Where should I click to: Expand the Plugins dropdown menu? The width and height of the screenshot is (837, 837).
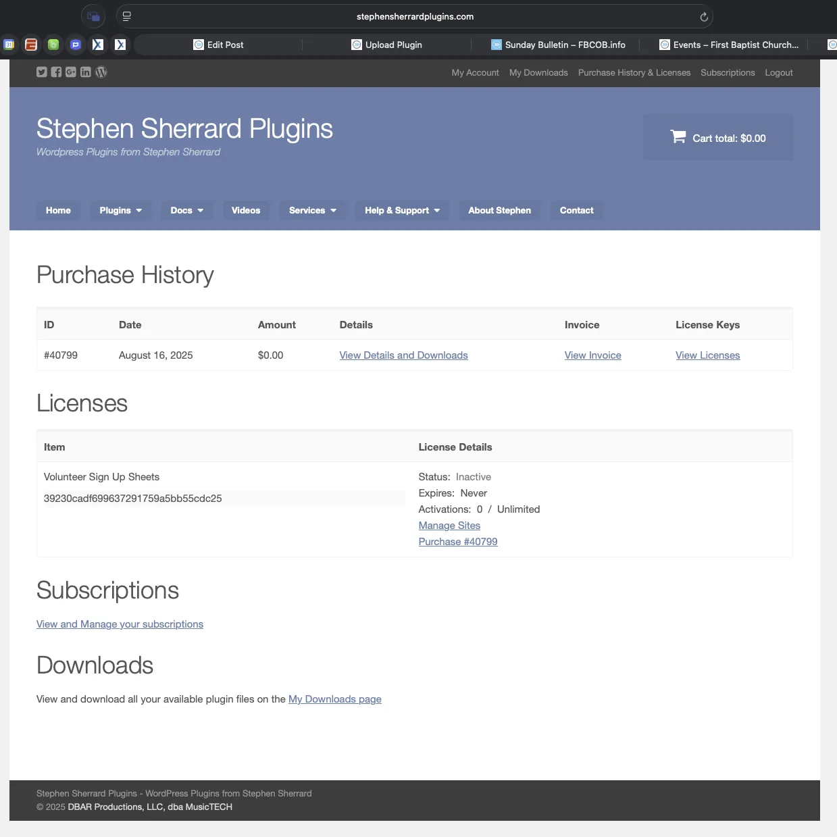click(x=121, y=210)
